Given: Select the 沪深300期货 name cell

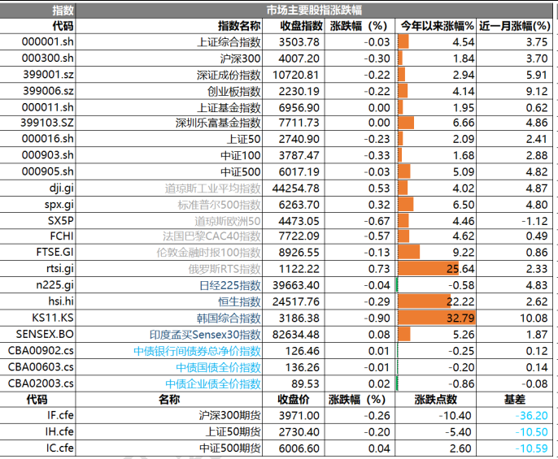Looking at the screenshot, I should [x=168, y=415].
